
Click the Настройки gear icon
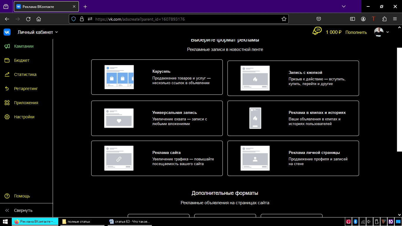7,117
